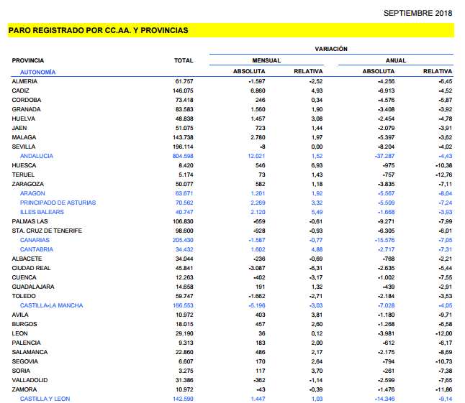Image resolution: width=465 pixels, height=403 pixels.
Task: Click GRANADA total 83.583
Action: click(184, 109)
